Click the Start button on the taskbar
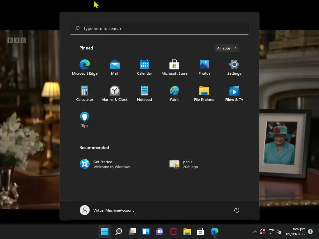This screenshot has height=239, width=319. (x=105, y=232)
